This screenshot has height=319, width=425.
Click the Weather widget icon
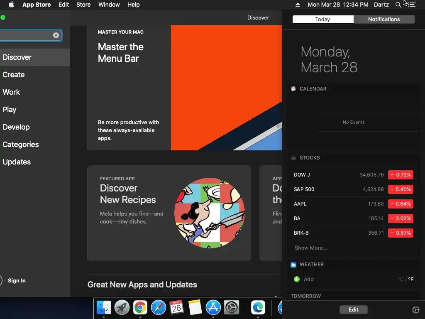(x=293, y=265)
